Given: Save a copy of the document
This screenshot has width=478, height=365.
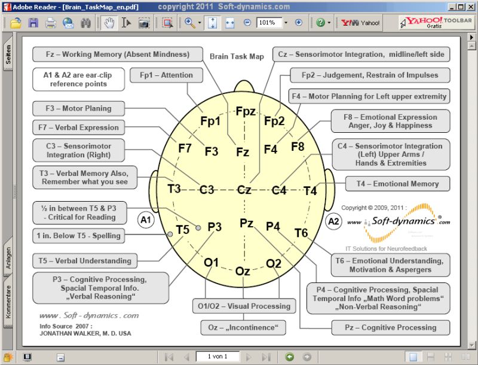Looking at the screenshot, I should pos(33,23).
